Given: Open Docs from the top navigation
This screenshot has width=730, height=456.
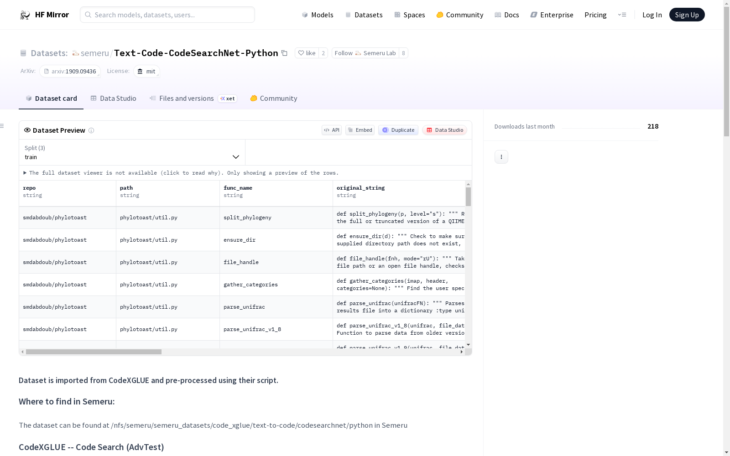Looking at the screenshot, I should tap(507, 15).
